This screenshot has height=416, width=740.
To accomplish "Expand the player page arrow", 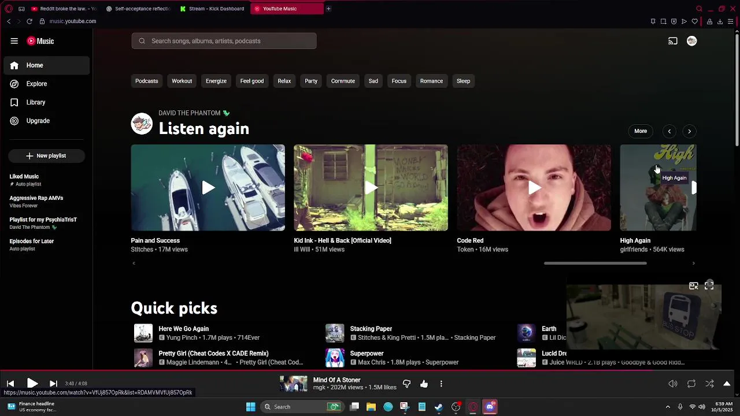I will [727, 384].
